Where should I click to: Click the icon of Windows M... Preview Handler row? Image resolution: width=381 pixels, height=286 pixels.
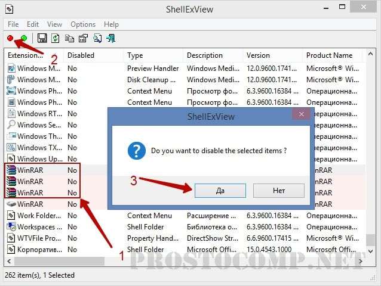tap(11, 69)
